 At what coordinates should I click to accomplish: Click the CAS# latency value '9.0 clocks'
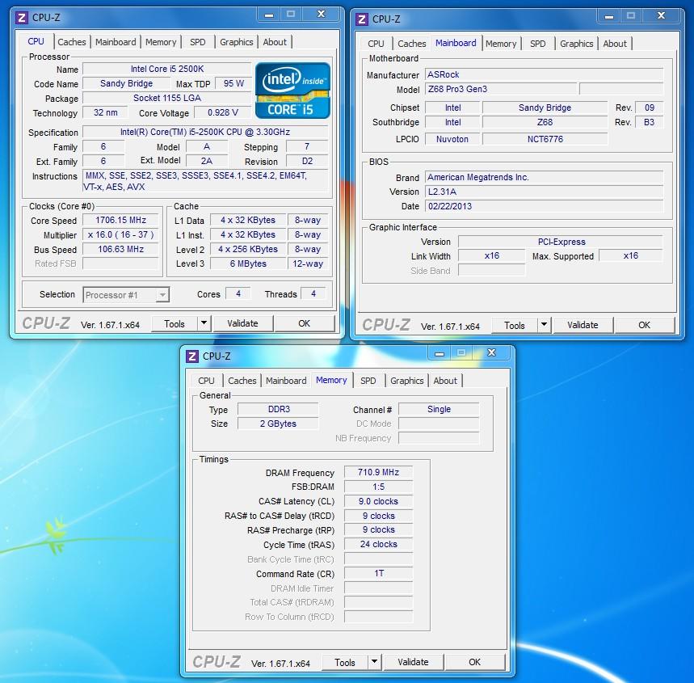click(x=378, y=501)
